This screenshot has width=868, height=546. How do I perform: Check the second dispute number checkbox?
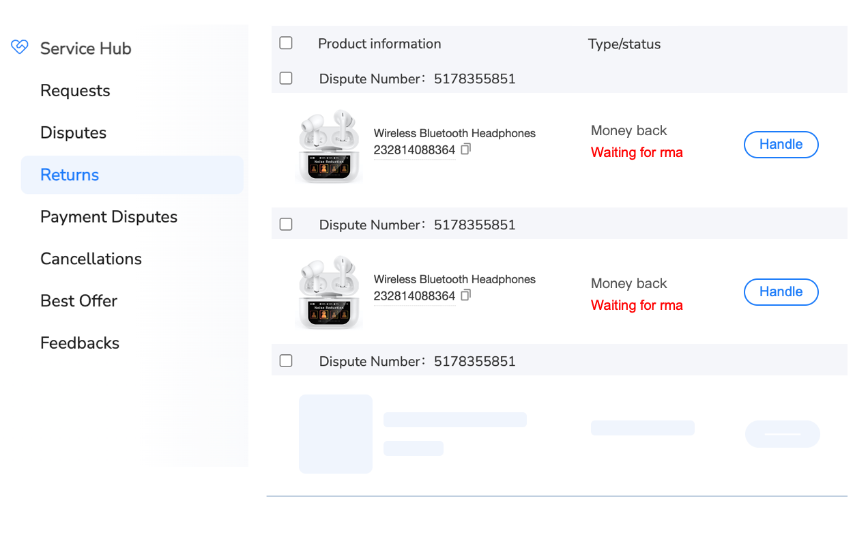click(285, 224)
